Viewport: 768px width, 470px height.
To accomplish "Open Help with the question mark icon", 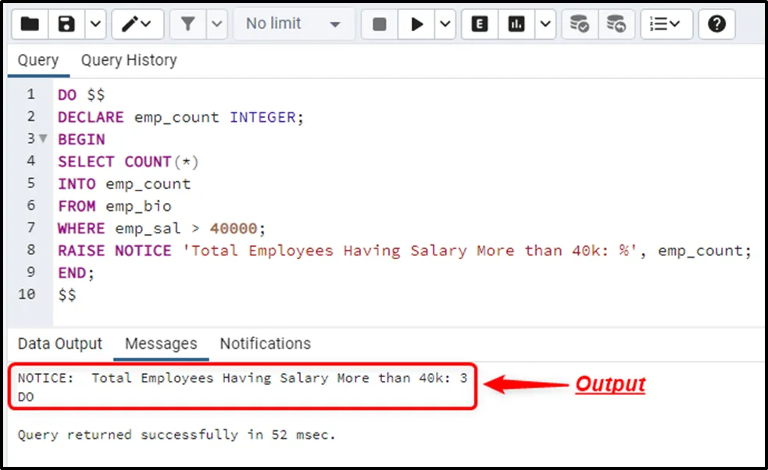I will tap(716, 24).
